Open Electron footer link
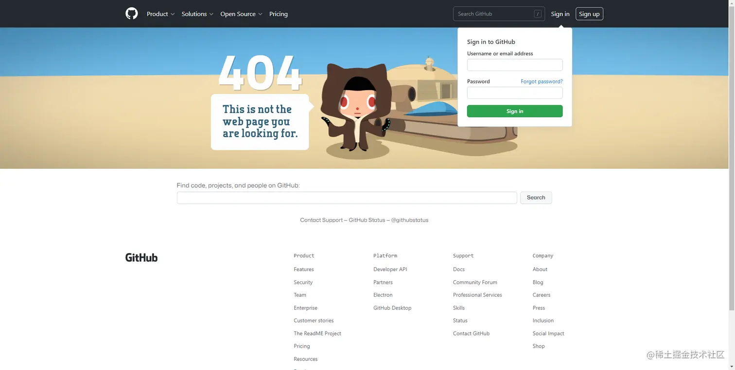The height and width of the screenshot is (370, 735). pos(383,295)
